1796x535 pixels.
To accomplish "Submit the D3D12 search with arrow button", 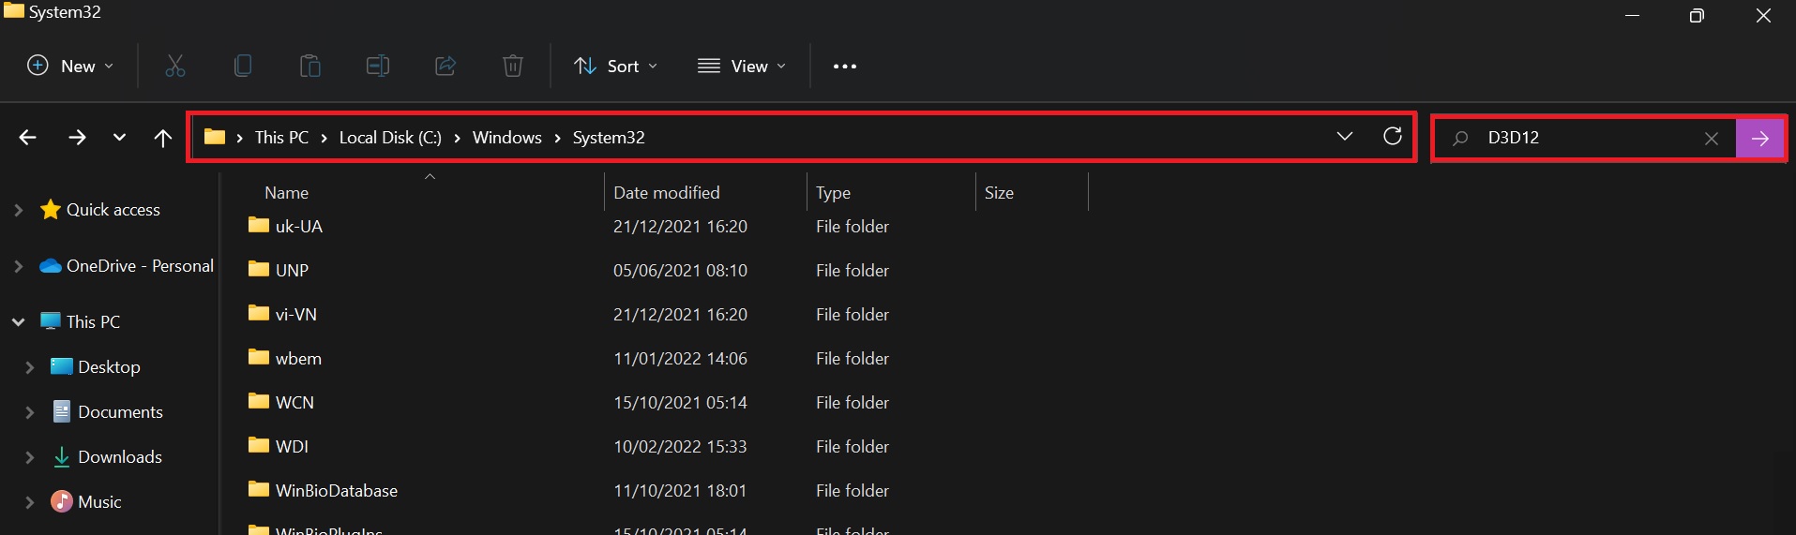I will (1759, 139).
